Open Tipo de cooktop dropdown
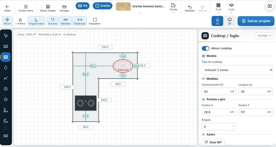Image resolution: width=276 pixels, height=147 pixels. point(237,70)
